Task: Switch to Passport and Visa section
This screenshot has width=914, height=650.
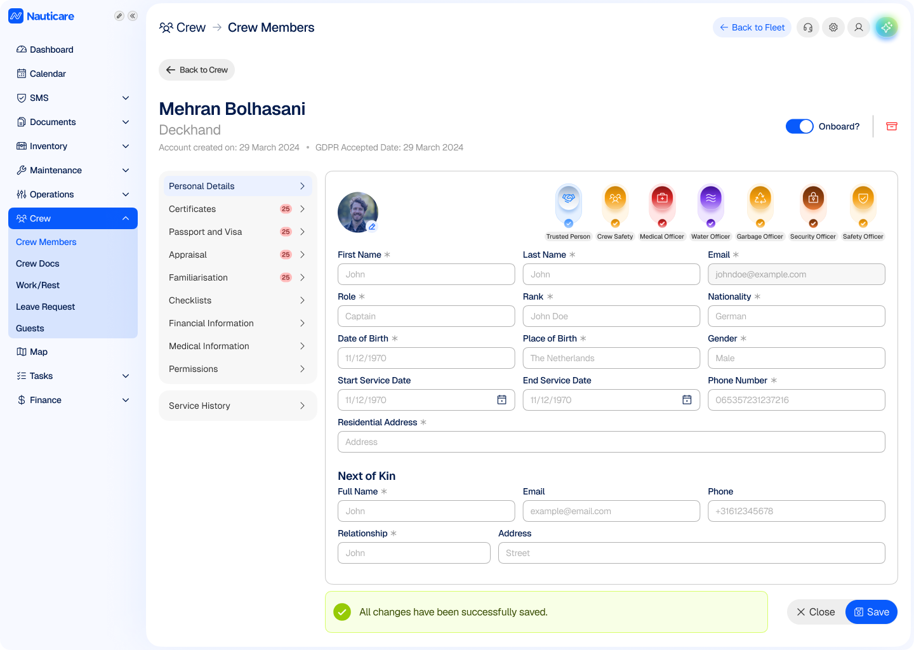Action: (237, 232)
